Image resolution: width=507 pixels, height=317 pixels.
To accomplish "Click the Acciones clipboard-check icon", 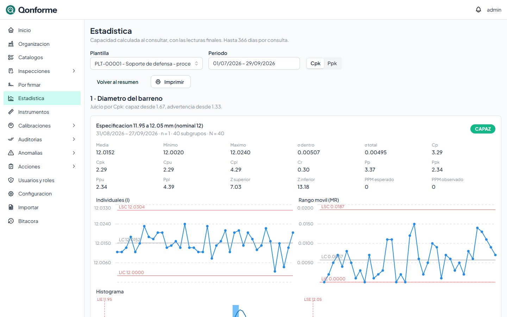I will coord(11,167).
